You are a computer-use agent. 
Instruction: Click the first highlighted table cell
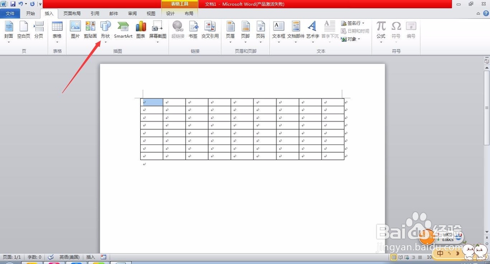click(x=151, y=102)
